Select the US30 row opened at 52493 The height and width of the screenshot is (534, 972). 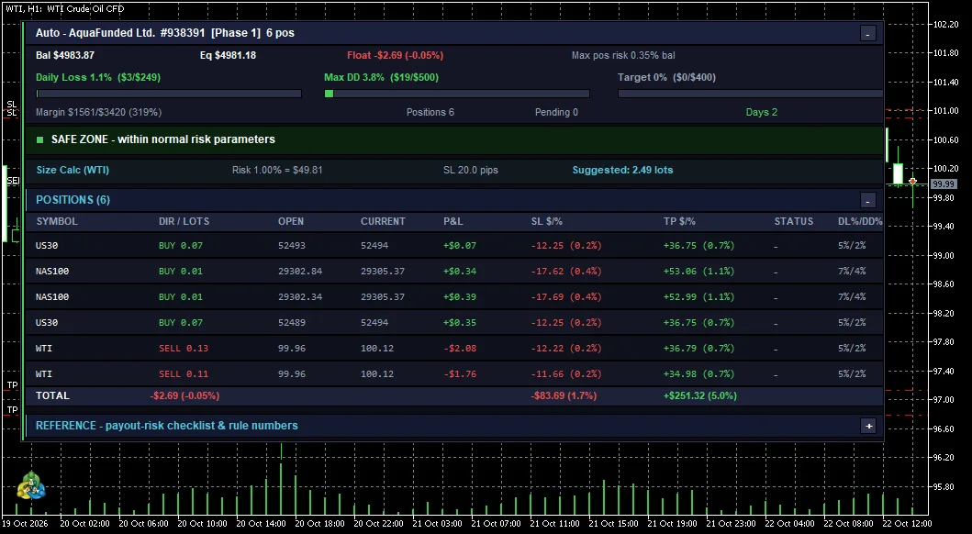click(454, 245)
